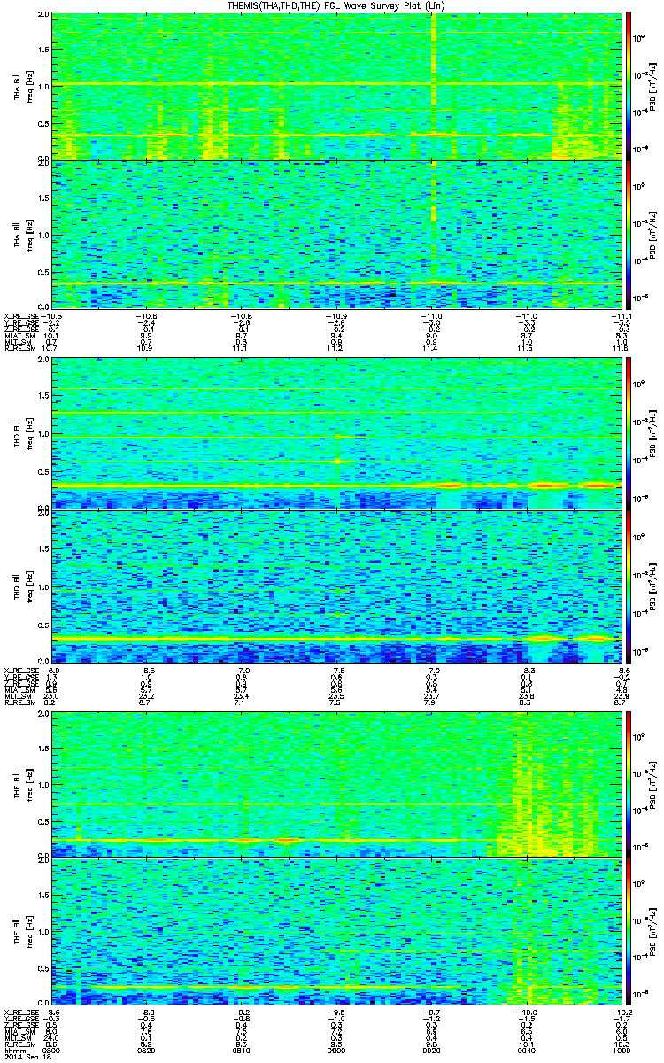664x1063 pixels.
Task: Select the THD B-parallel panel color bar
Action: coord(629,586)
